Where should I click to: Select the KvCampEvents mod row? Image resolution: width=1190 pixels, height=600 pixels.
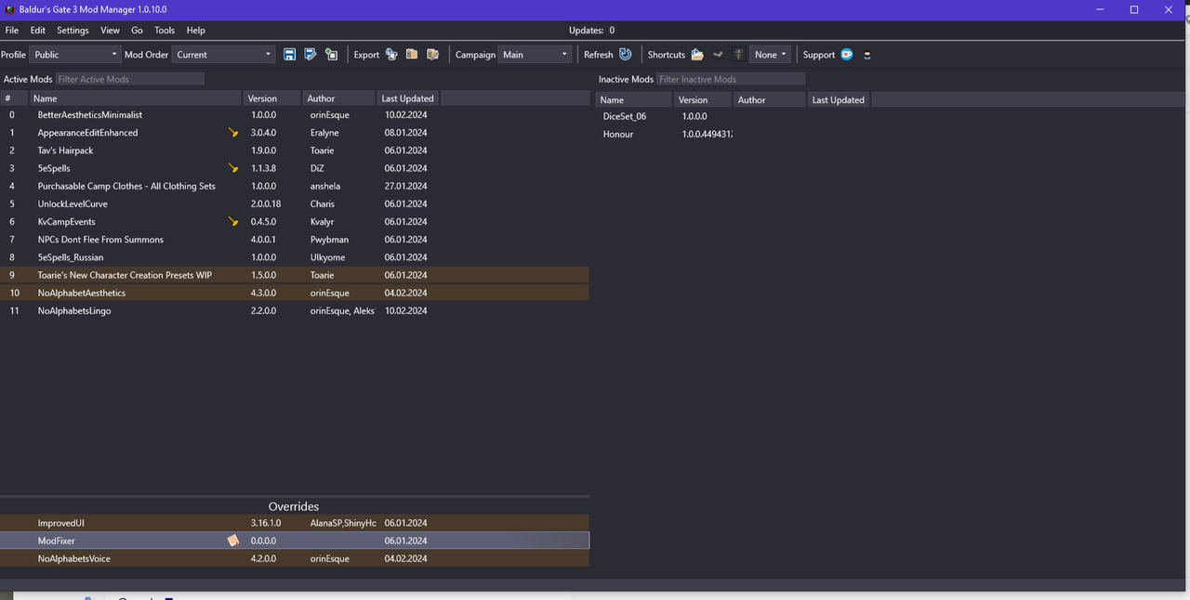[295, 222]
